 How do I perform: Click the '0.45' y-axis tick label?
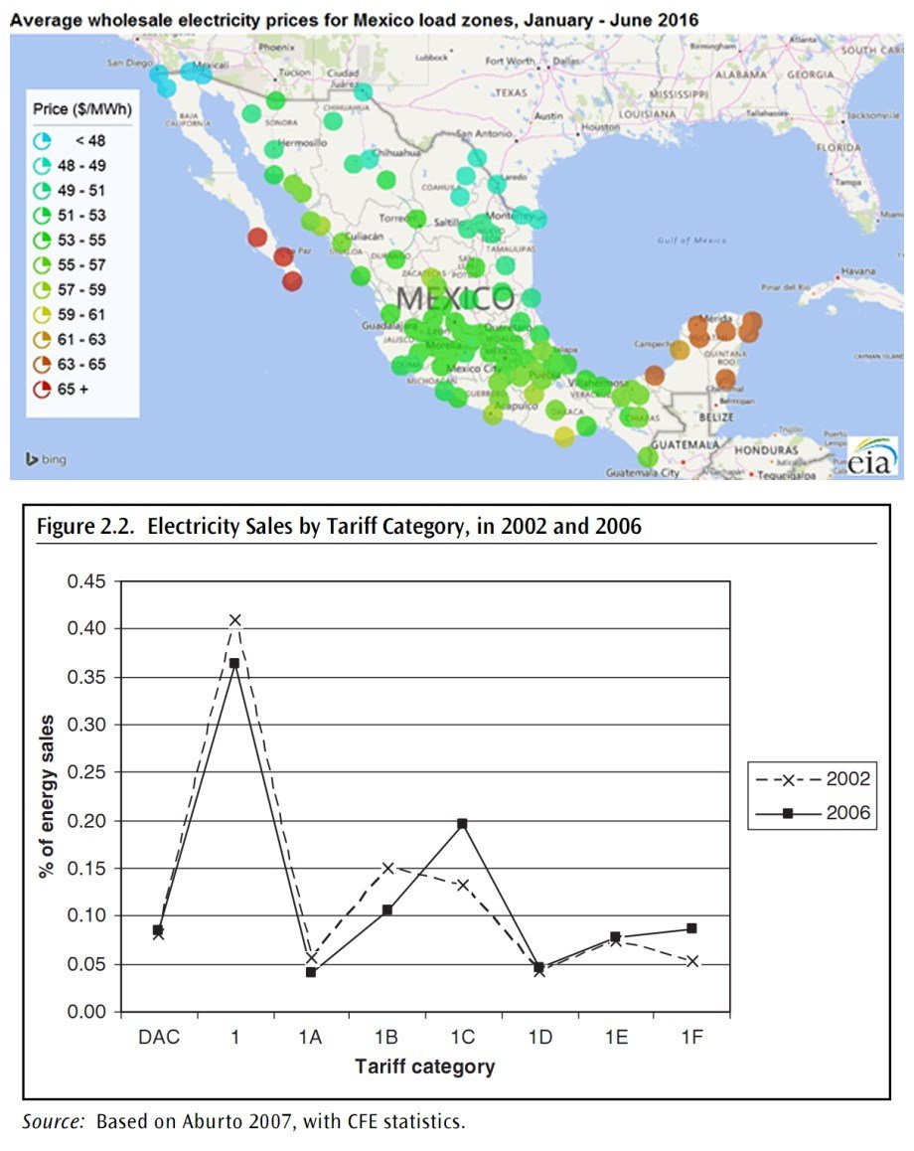(86, 581)
